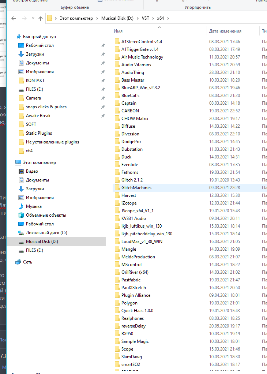Select the MeldaProduction folder icon
Image resolution: width=267 pixels, height=374 pixels.
pyautogui.click(x=117, y=257)
